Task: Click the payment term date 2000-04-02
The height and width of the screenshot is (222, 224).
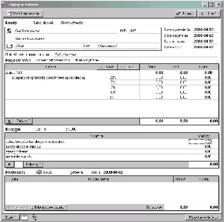Action: (113, 172)
